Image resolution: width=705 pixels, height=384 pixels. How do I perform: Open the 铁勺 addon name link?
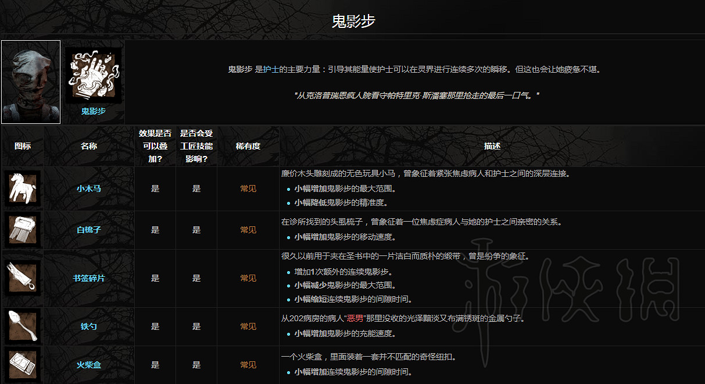click(x=89, y=326)
